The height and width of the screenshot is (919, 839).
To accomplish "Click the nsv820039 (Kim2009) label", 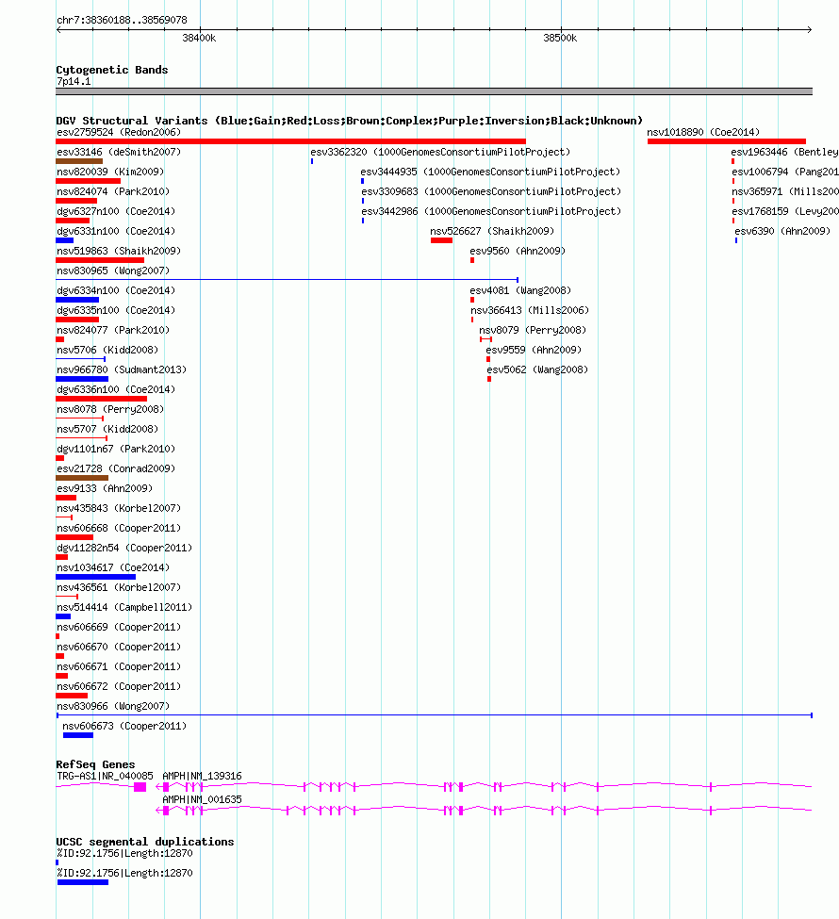I will click(x=110, y=172).
